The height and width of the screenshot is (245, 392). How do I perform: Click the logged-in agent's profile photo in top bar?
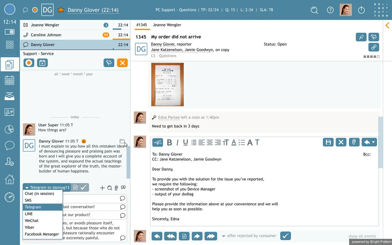click(x=346, y=10)
